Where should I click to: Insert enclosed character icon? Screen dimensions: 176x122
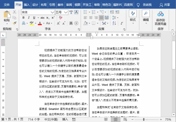tap(76, 23)
